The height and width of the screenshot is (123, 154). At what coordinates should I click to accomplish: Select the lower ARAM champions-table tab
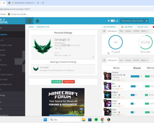[x=136, y=60]
